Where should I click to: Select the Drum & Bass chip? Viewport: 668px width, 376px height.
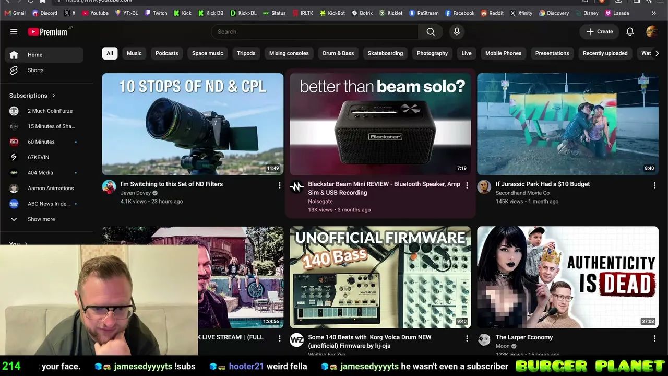pyautogui.click(x=338, y=53)
